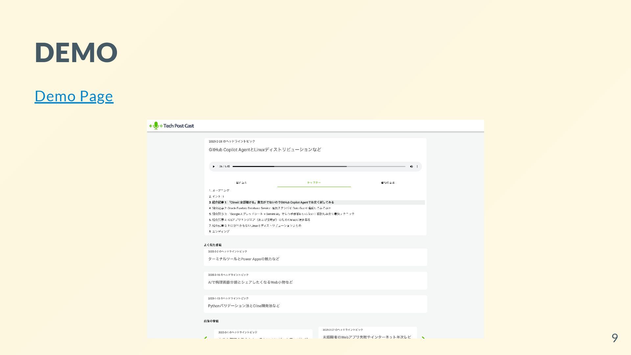Image resolution: width=631 pixels, height=355 pixels.
Task: Jump to chapter 3 about GitHub Copilot Agent
Action: pyautogui.click(x=271, y=202)
